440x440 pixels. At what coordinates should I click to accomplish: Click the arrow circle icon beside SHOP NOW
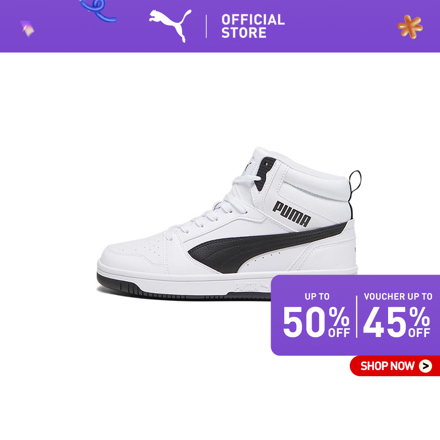point(425,366)
